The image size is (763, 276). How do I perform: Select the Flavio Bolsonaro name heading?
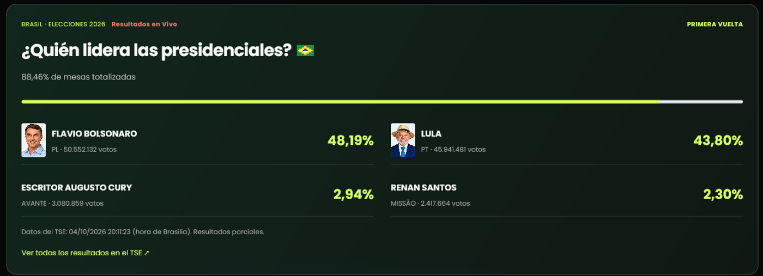(x=94, y=134)
